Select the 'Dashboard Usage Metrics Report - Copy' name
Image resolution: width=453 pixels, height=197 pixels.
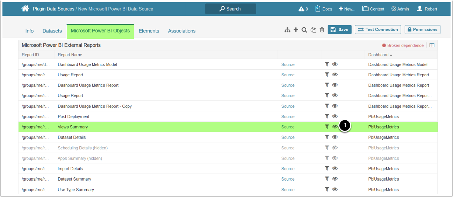click(95, 106)
